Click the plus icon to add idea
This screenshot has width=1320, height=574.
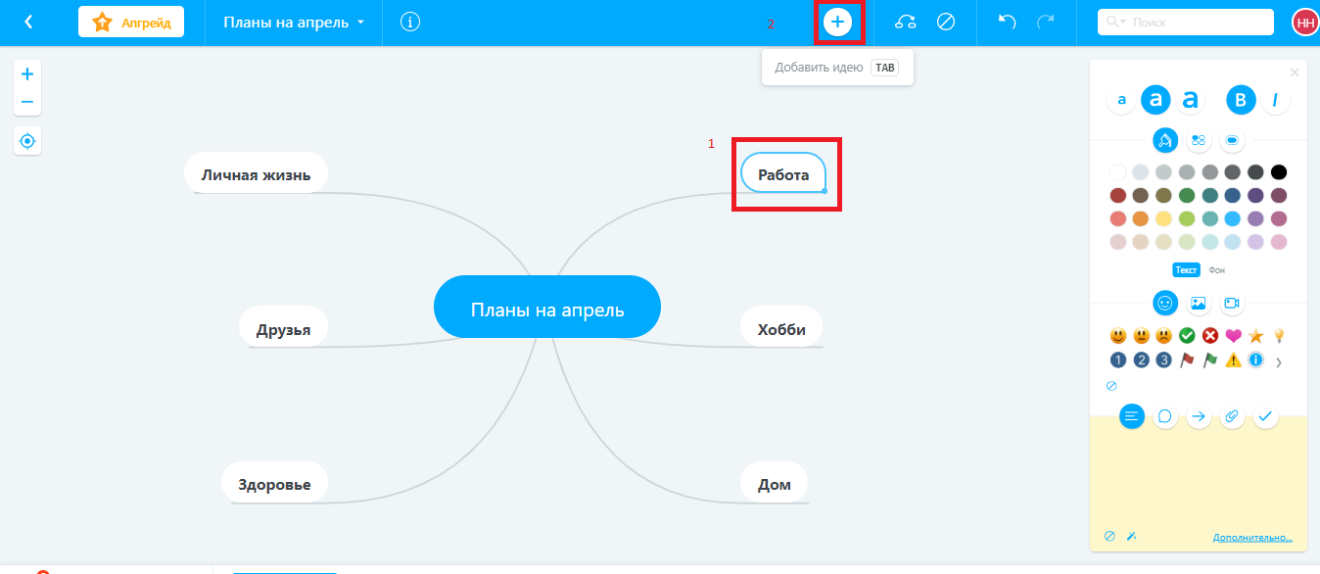837,22
